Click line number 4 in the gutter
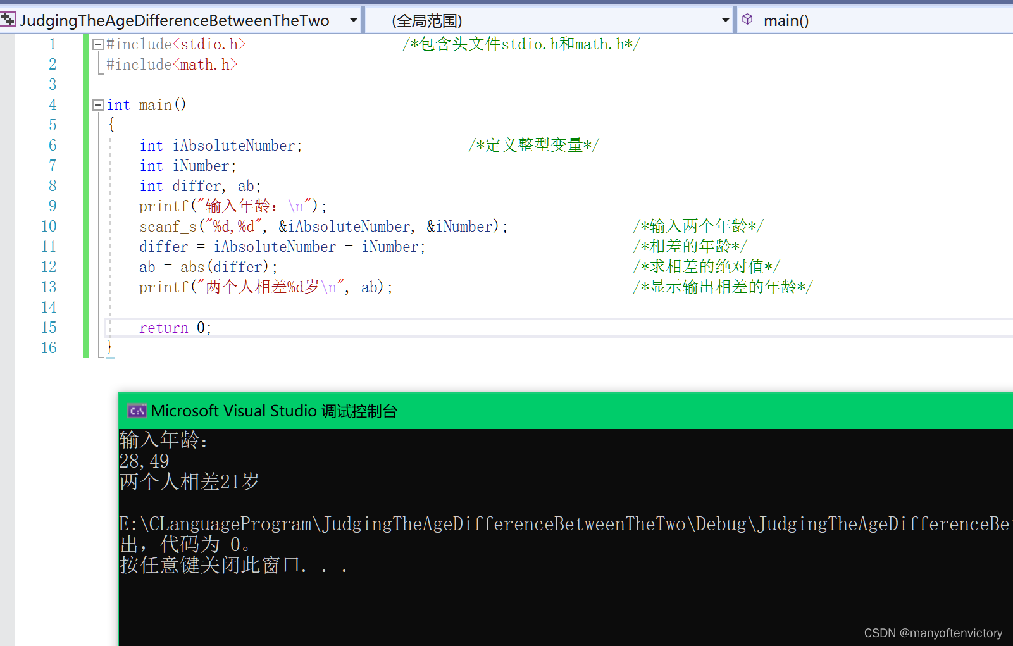The image size is (1013, 646). (x=53, y=105)
